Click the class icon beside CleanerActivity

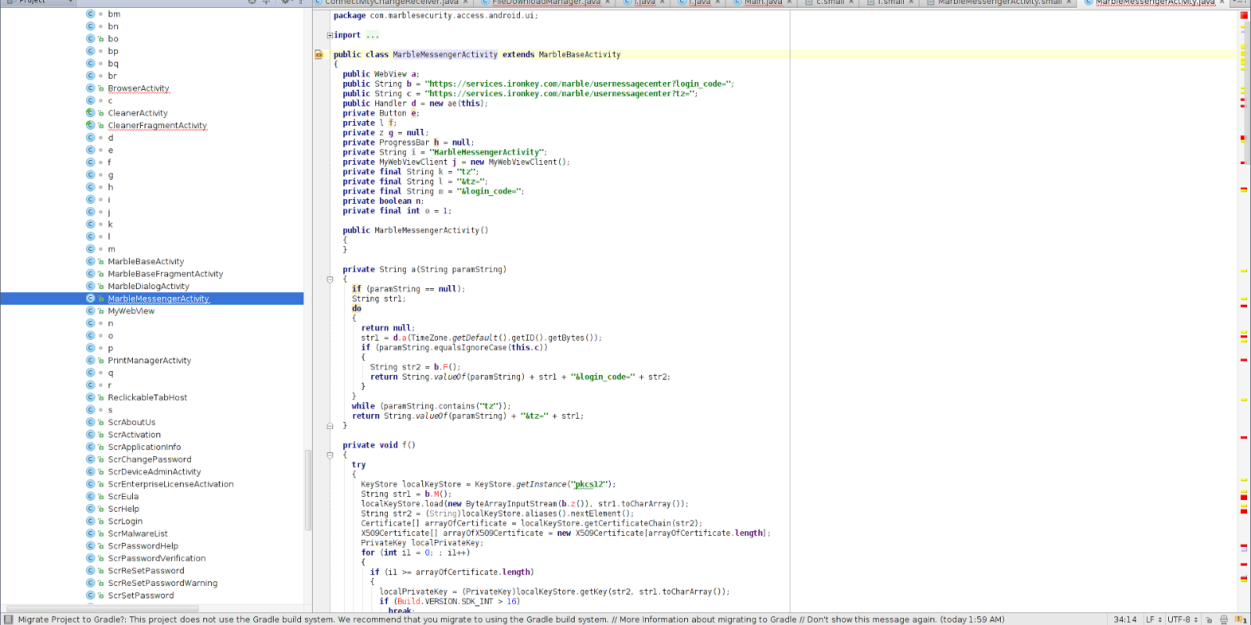coord(90,113)
